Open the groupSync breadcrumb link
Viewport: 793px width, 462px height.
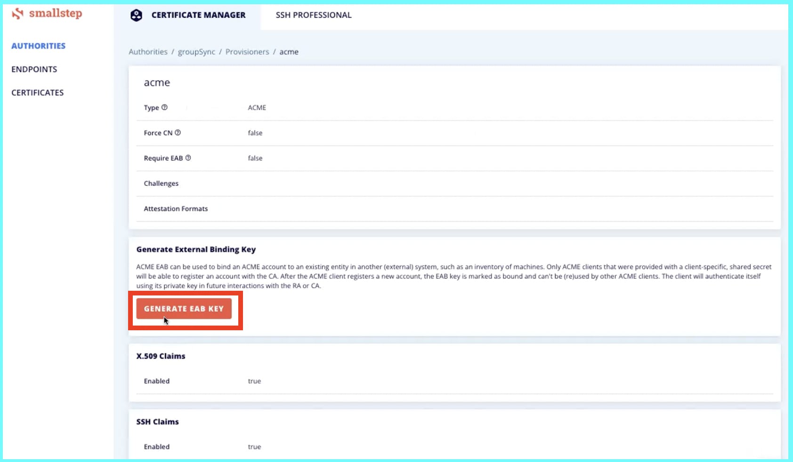tap(196, 52)
